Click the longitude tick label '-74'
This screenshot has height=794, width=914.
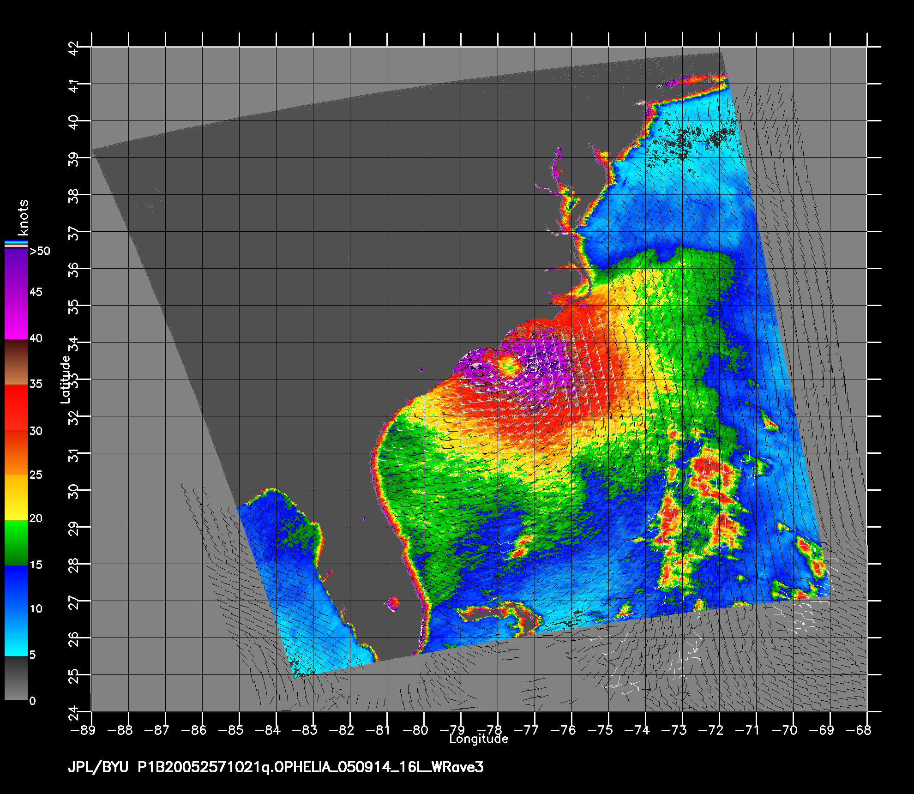tap(637, 730)
